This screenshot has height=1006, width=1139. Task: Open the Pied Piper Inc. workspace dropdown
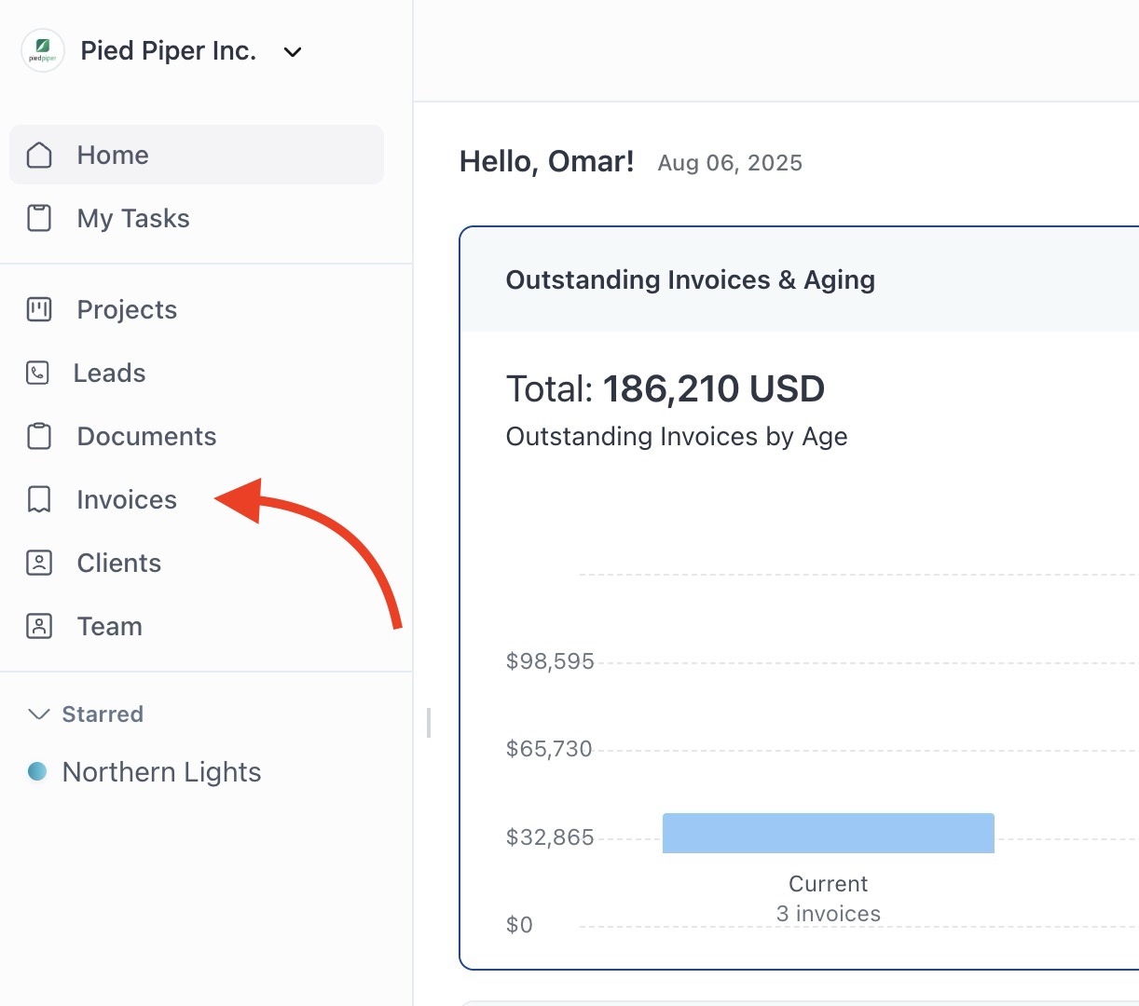pos(168,51)
